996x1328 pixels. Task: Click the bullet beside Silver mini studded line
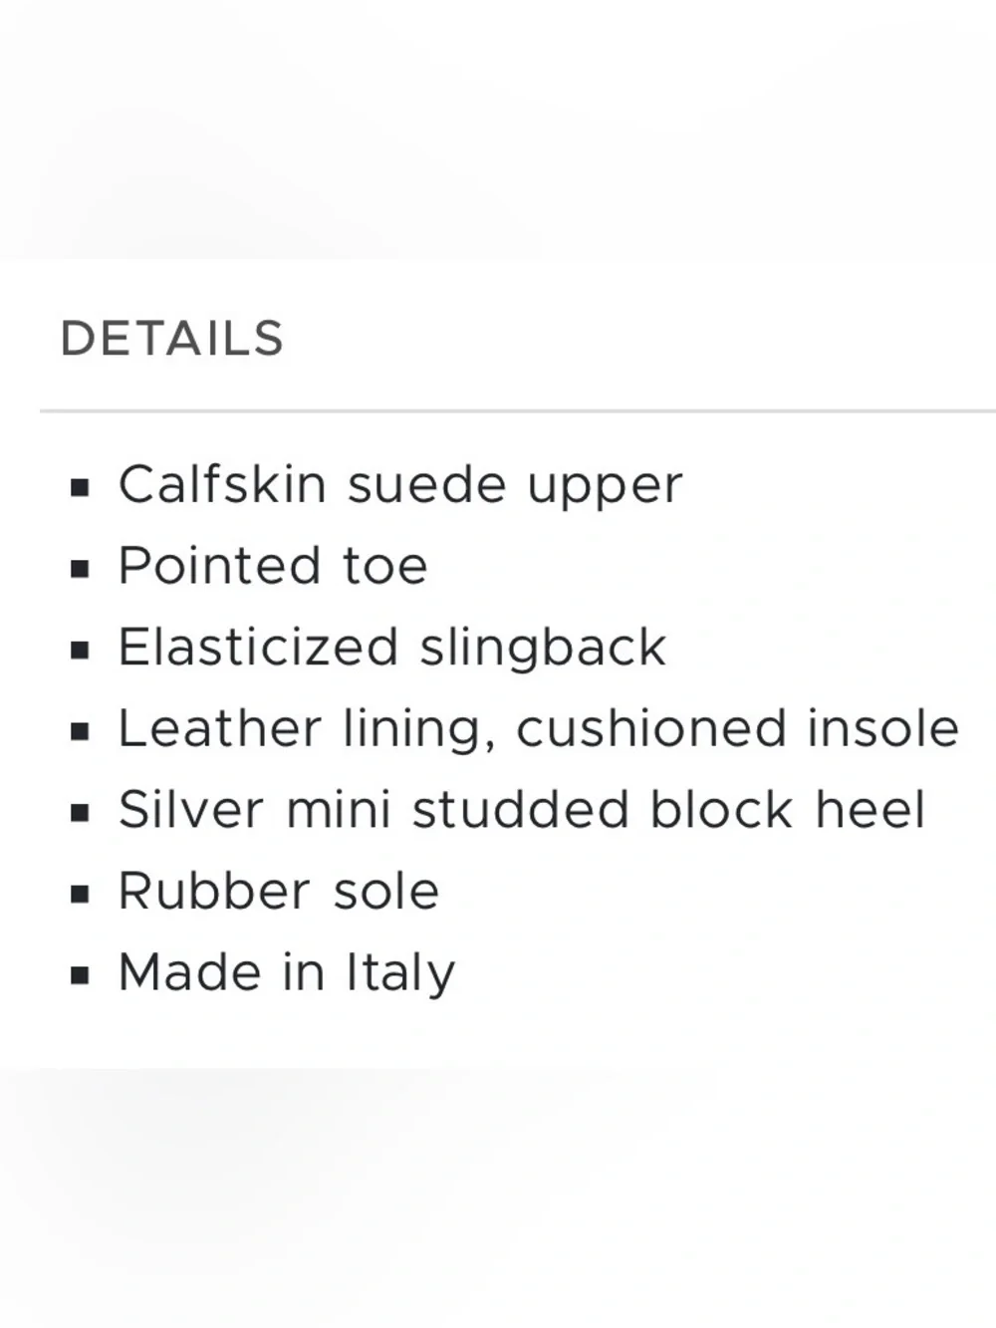coord(81,813)
